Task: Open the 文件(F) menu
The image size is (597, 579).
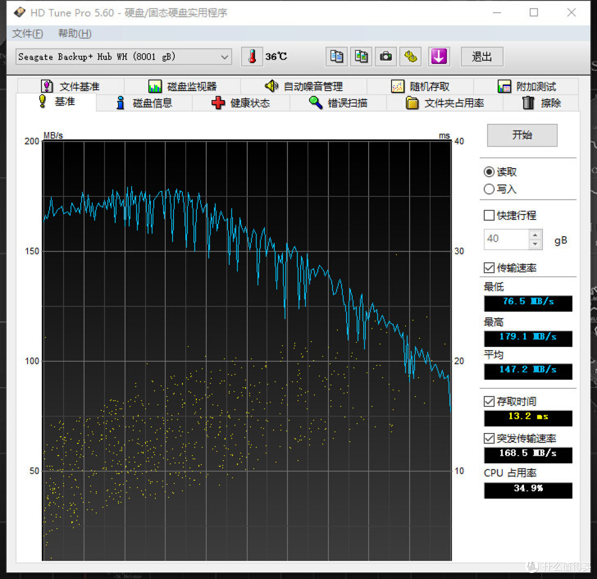Action: click(x=28, y=34)
